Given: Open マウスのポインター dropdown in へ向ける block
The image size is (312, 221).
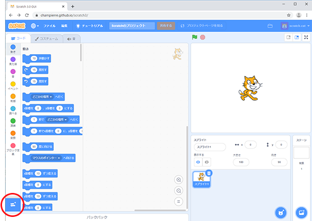Looking at the screenshot, I should click(x=46, y=158).
